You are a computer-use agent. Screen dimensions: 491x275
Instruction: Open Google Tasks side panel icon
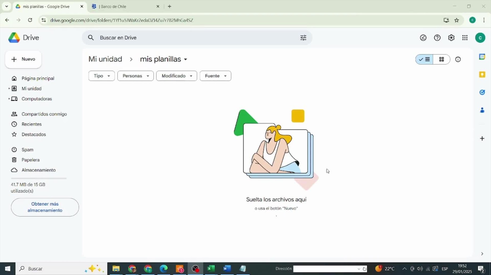click(x=482, y=92)
